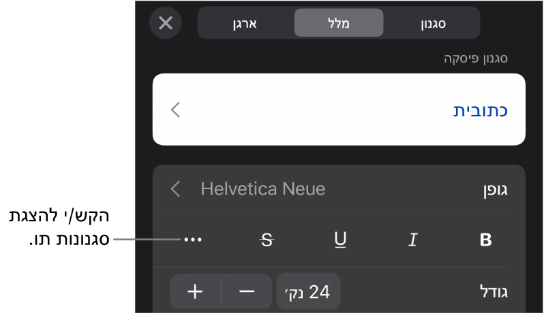Expand paragraph style list via chevron
Viewport: 544px width, 313px height.
(176, 110)
